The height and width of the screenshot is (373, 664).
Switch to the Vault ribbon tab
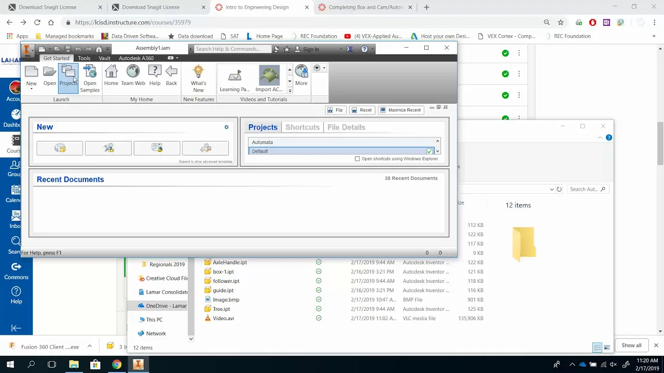104,58
